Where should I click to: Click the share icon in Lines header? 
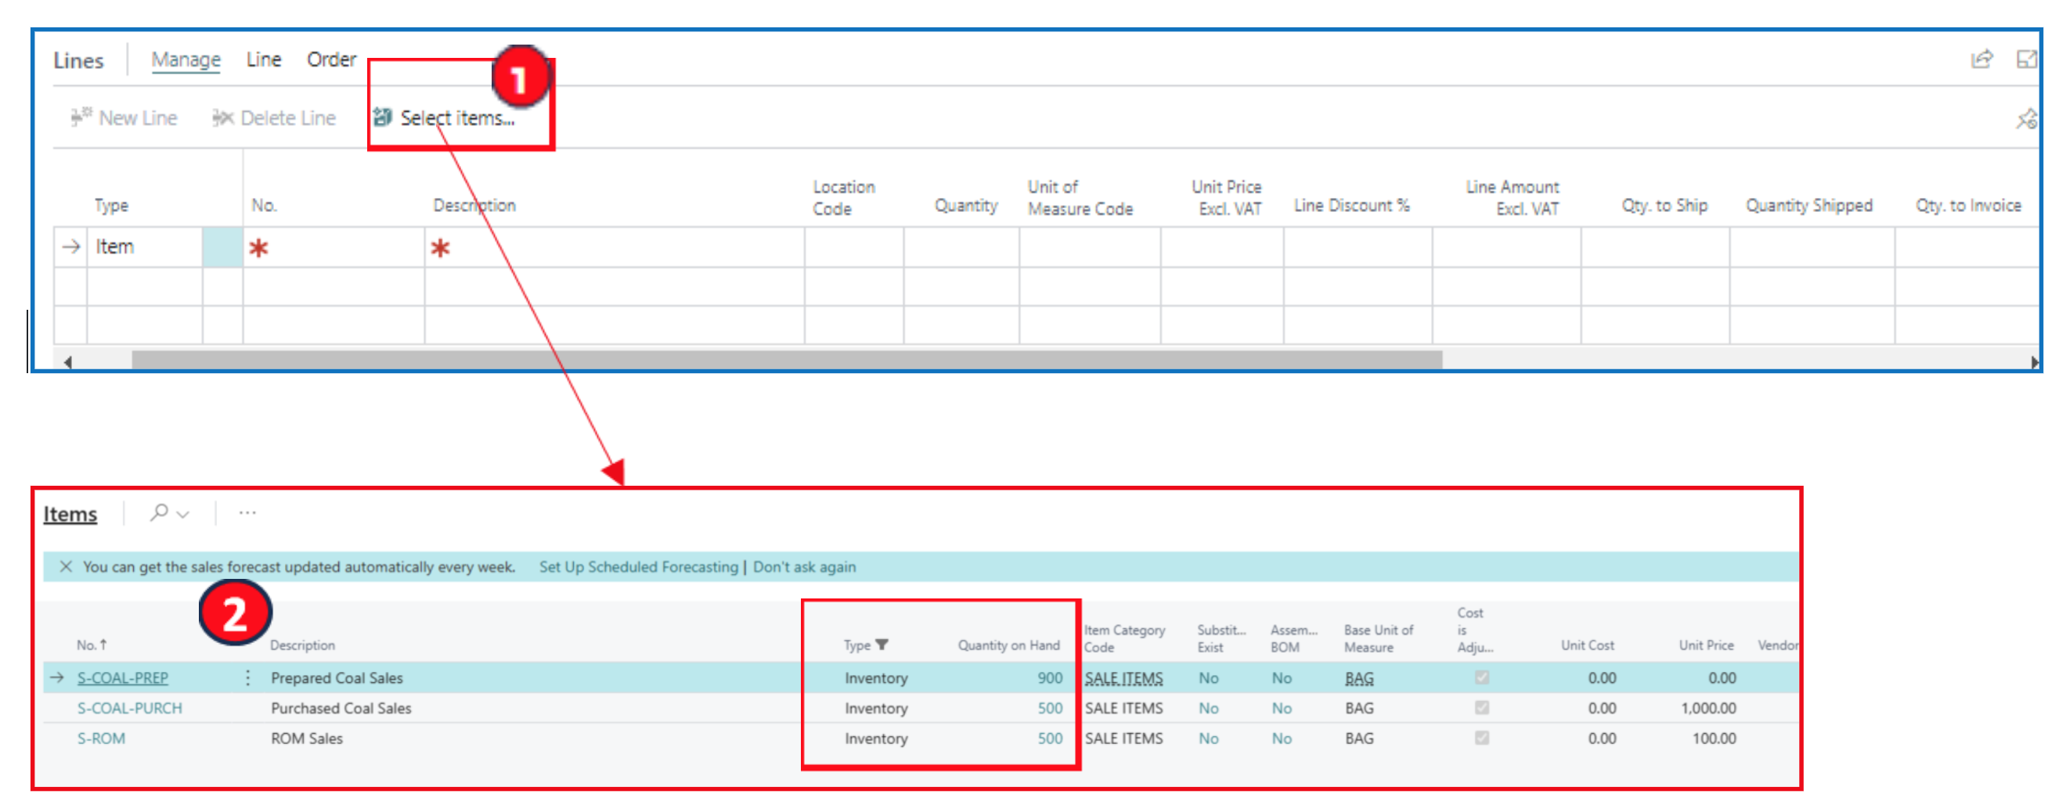[1981, 59]
